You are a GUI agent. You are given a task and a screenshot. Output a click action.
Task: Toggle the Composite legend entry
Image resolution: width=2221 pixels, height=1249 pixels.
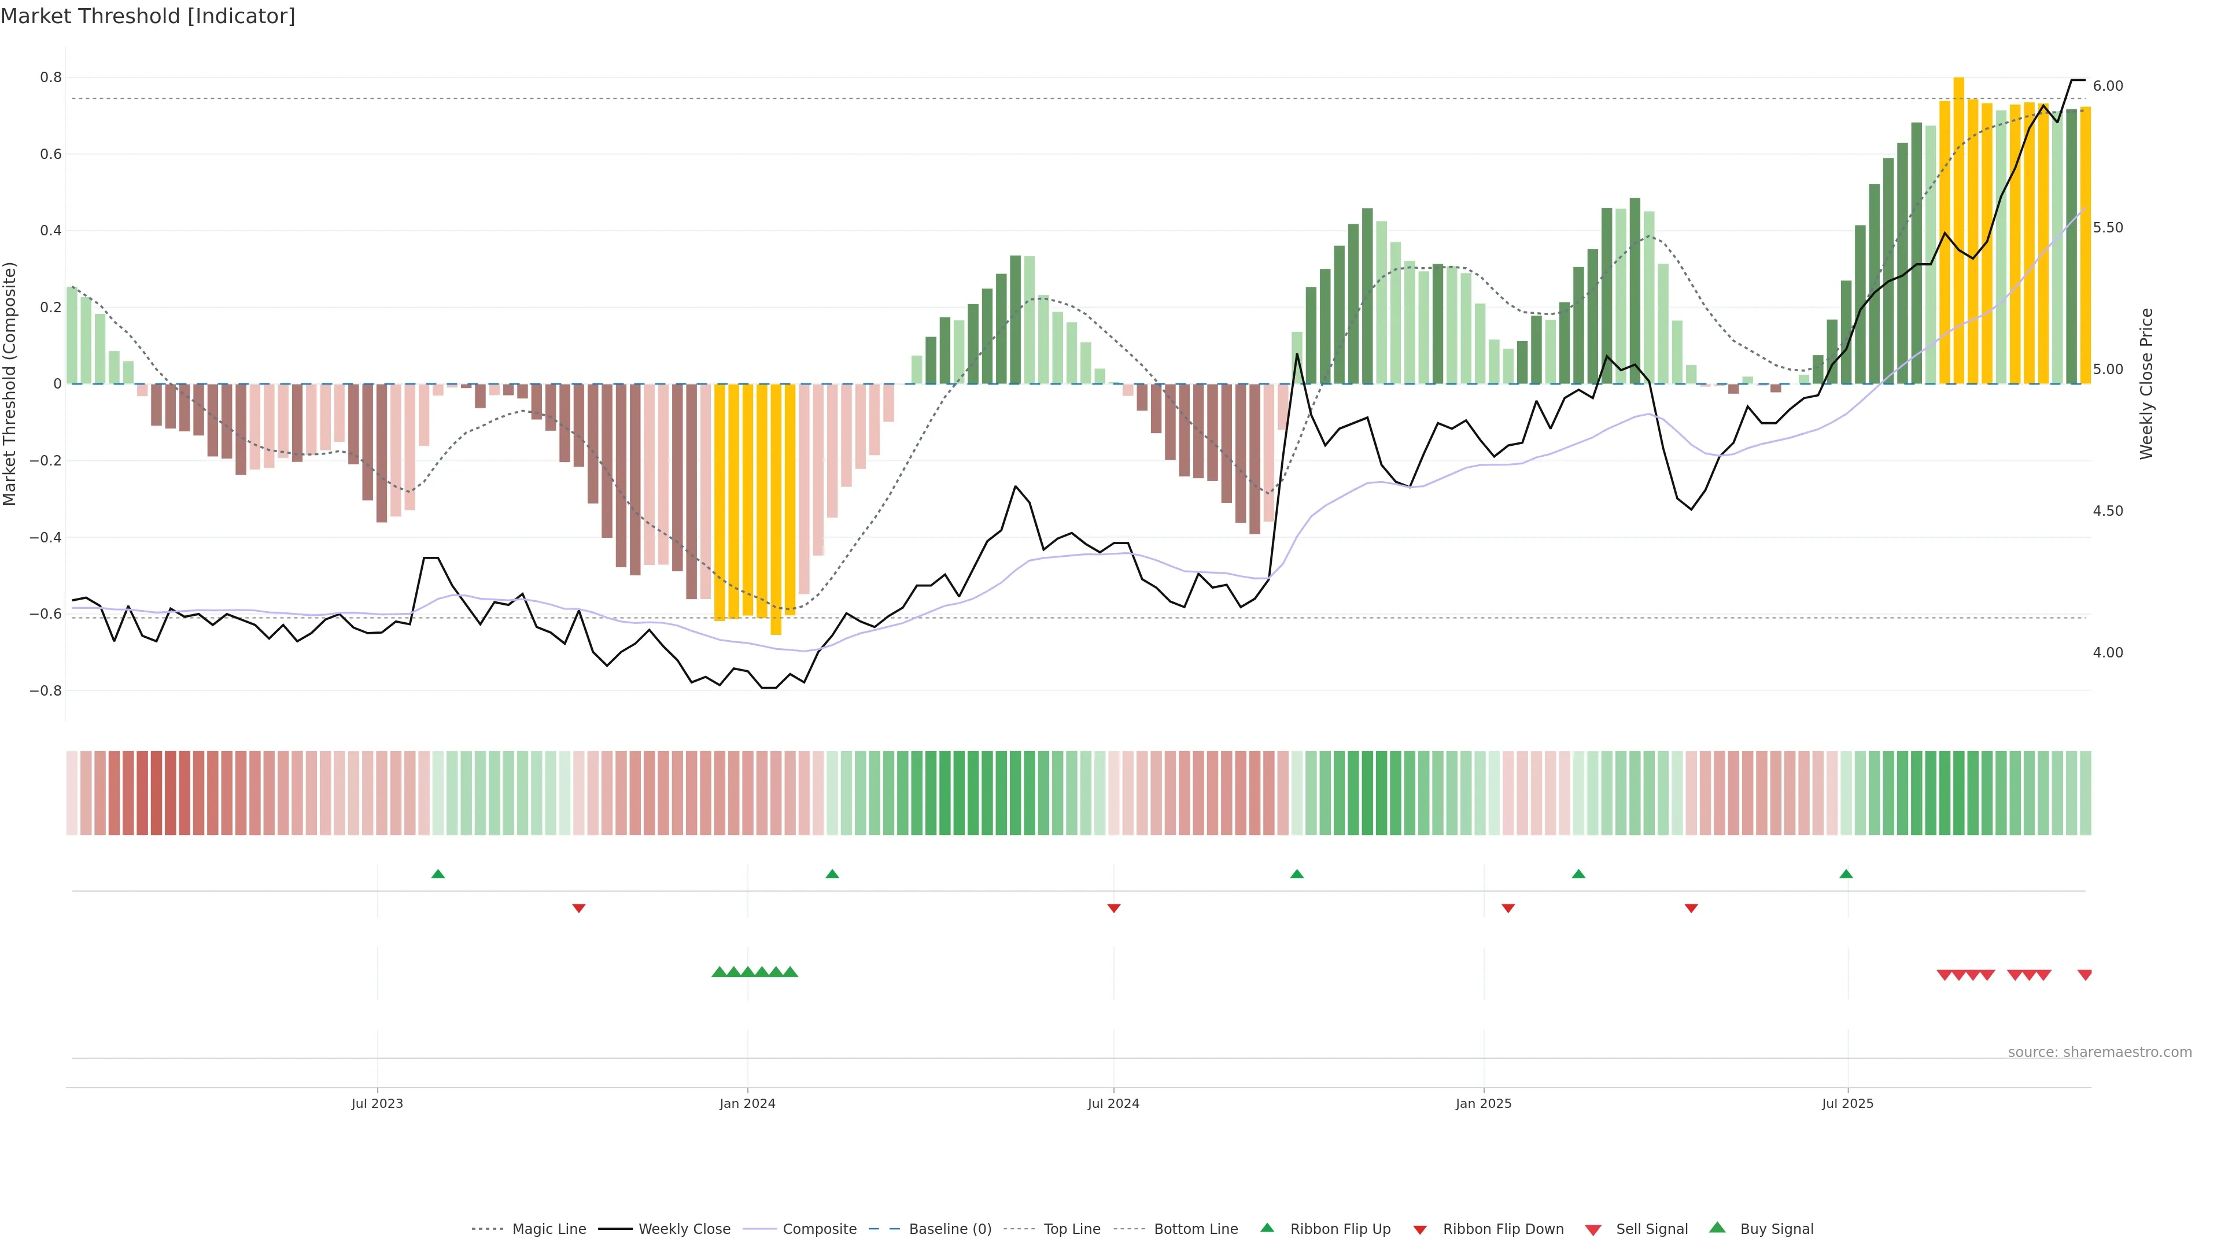819,1229
